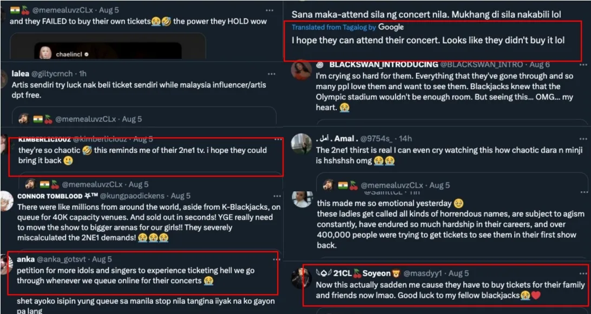Click BLACKSWAN_INTRODUCING's profile picture
Screen dimensions: 591x314
click(301, 70)
